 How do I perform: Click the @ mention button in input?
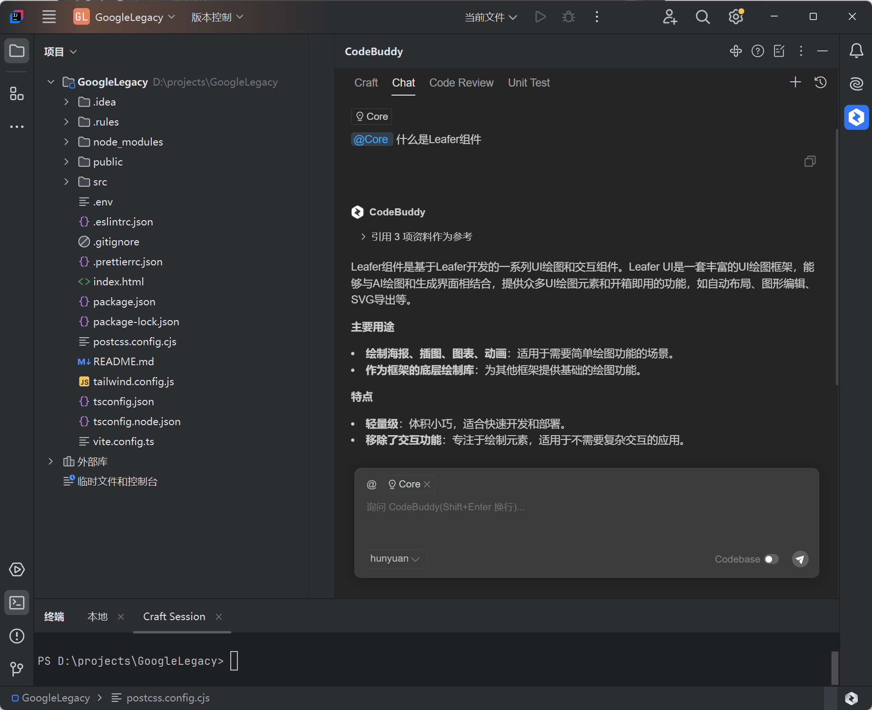(372, 484)
